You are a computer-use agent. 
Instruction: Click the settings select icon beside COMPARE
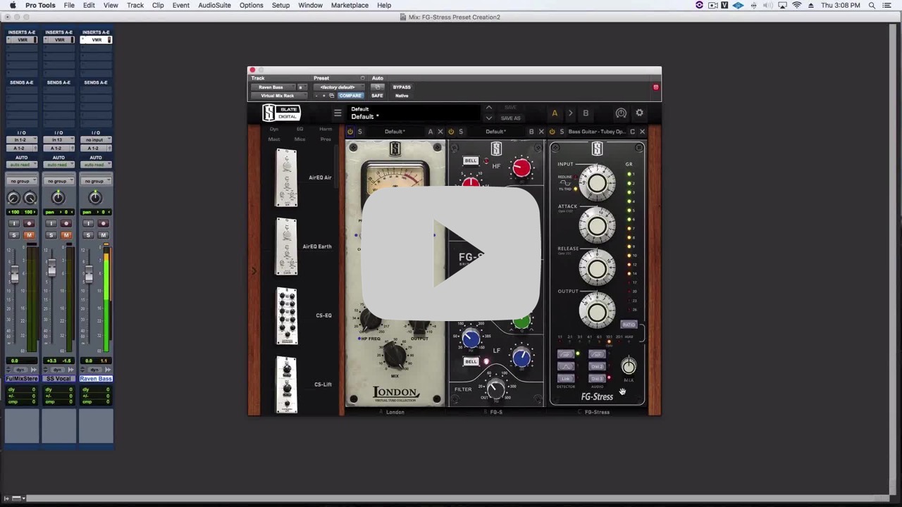pyautogui.click(x=332, y=96)
